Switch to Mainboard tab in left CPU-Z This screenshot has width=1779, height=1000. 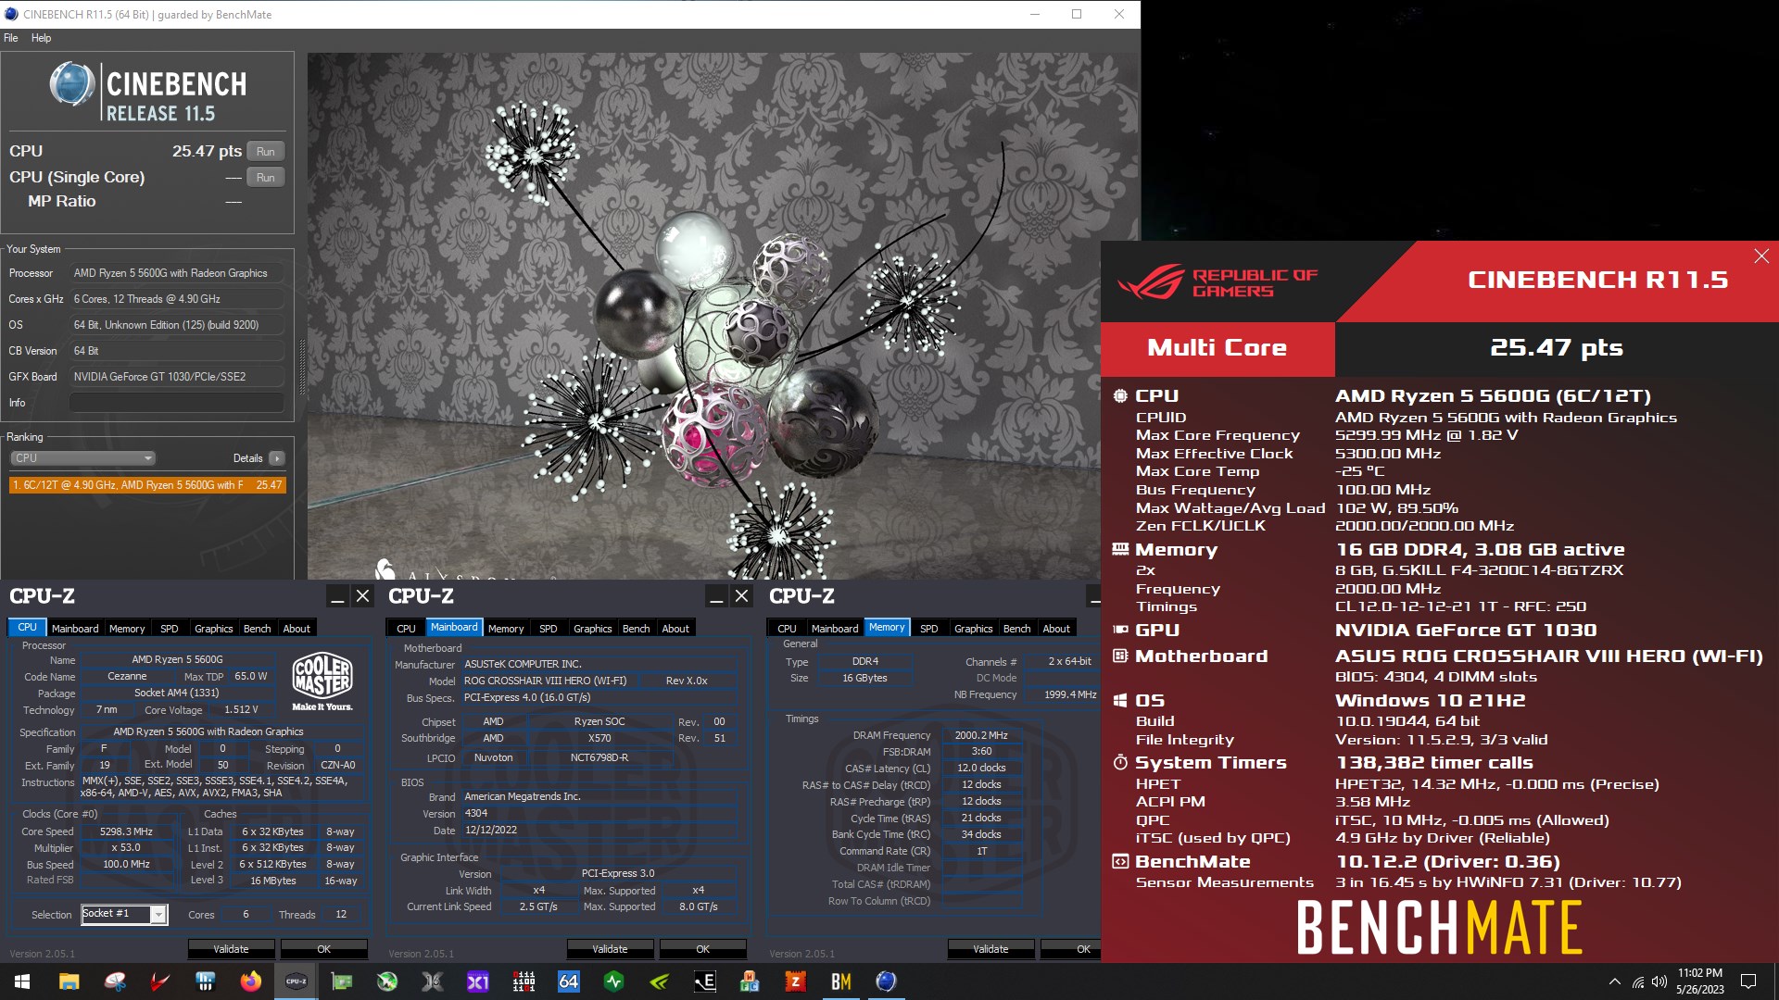pos(75,629)
